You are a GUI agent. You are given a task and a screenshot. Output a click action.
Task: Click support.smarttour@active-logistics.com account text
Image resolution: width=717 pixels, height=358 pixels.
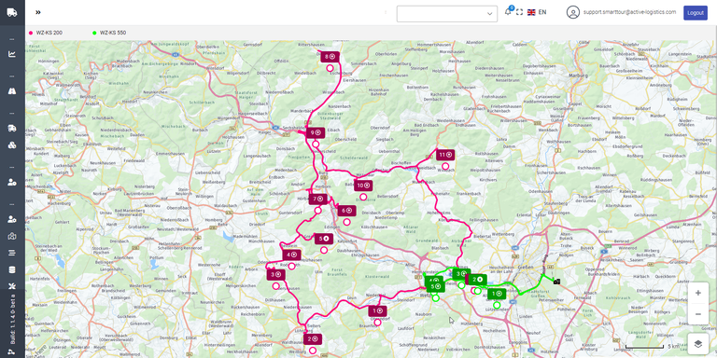click(x=629, y=12)
